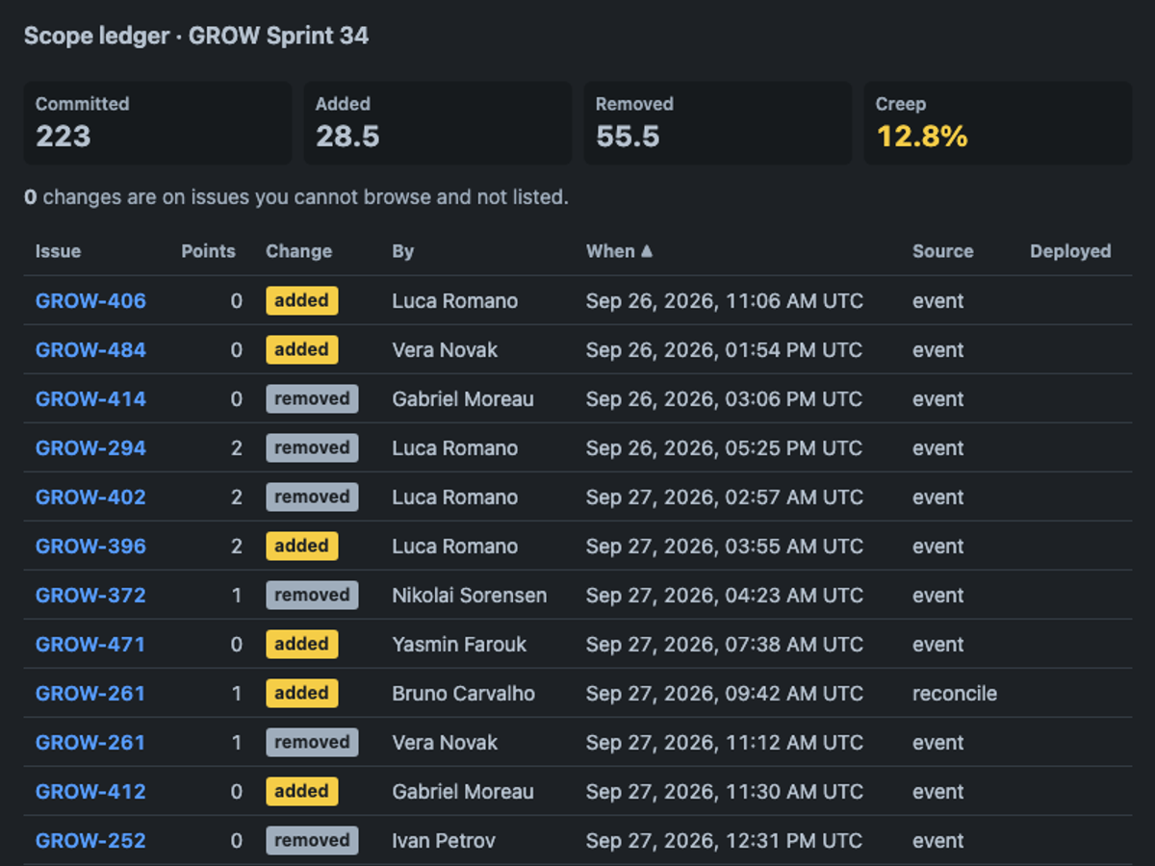This screenshot has width=1155, height=866.
Task: Click Bruno Carvalho name
Action: click(x=463, y=694)
